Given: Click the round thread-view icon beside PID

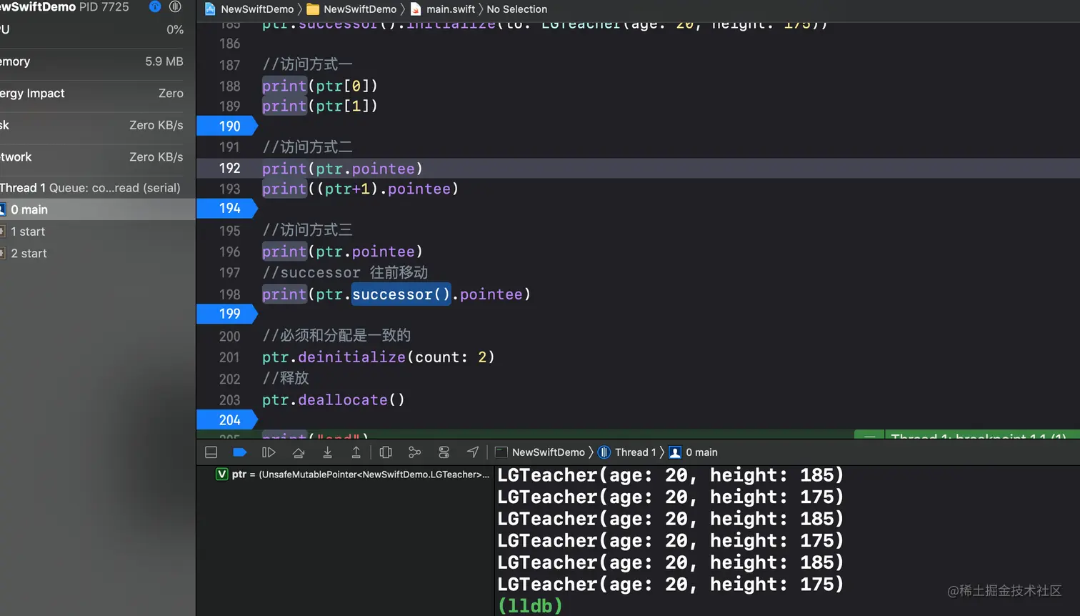Looking at the screenshot, I should [x=175, y=6].
